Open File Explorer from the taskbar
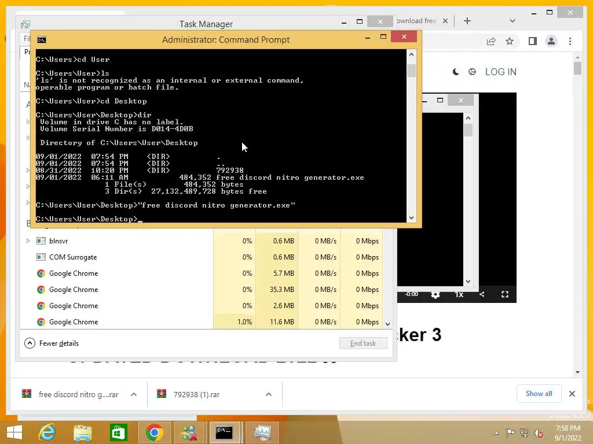This screenshot has width=593, height=444. 82,432
